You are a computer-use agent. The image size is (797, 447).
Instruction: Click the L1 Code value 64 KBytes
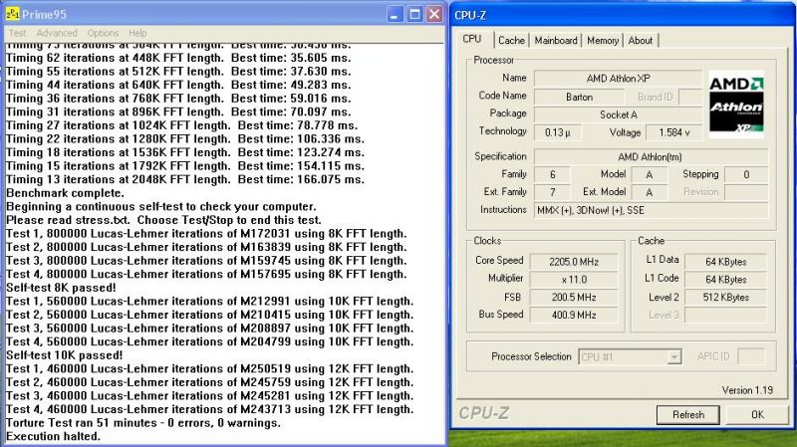725,280
